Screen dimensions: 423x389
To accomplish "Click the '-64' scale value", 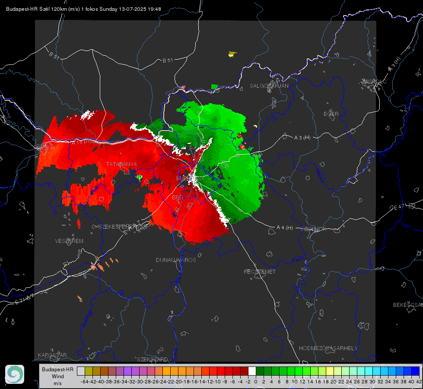I will [x=84, y=382].
